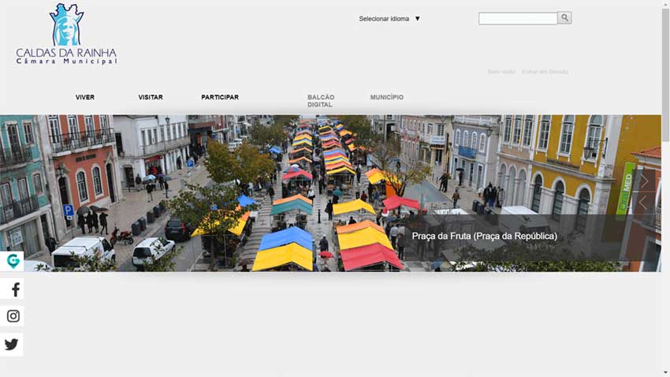Open the Facebook page icon

coord(13,289)
